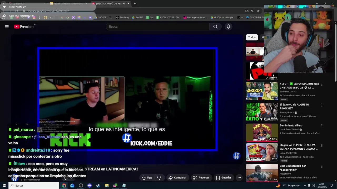Open the YouTube guide hamburger menu
337x189 pixels.
click(x=7, y=27)
